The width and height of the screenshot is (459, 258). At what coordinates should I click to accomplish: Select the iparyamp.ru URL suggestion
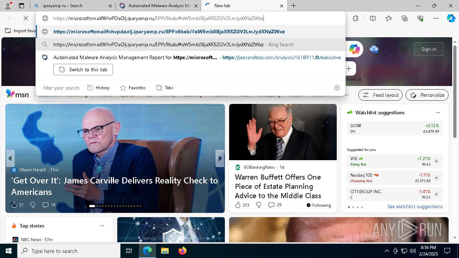[190, 32]
